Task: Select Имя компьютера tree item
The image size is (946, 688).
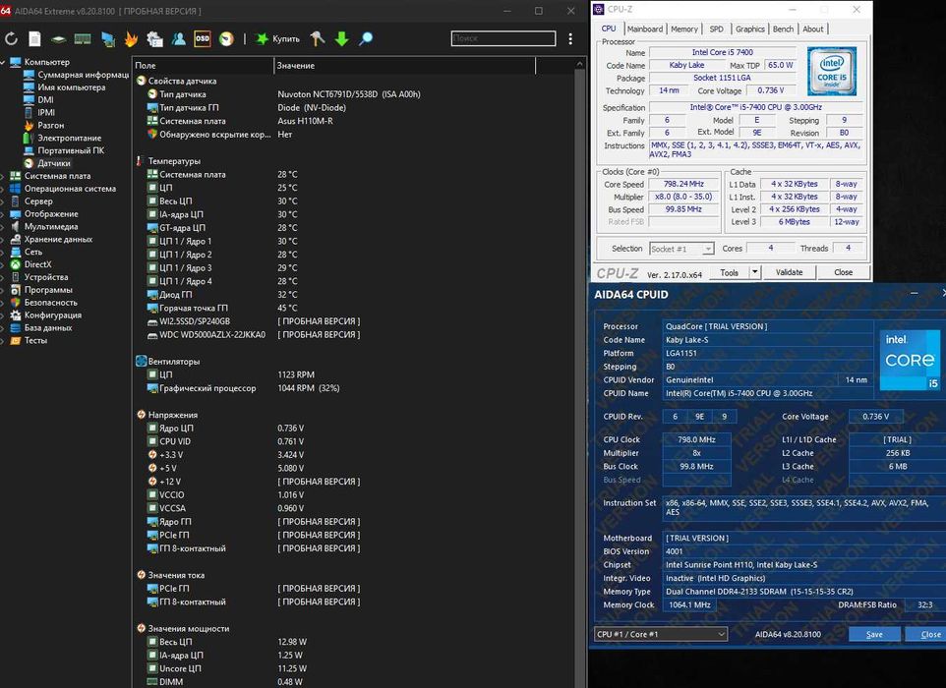Action: (x=71, y=87)
